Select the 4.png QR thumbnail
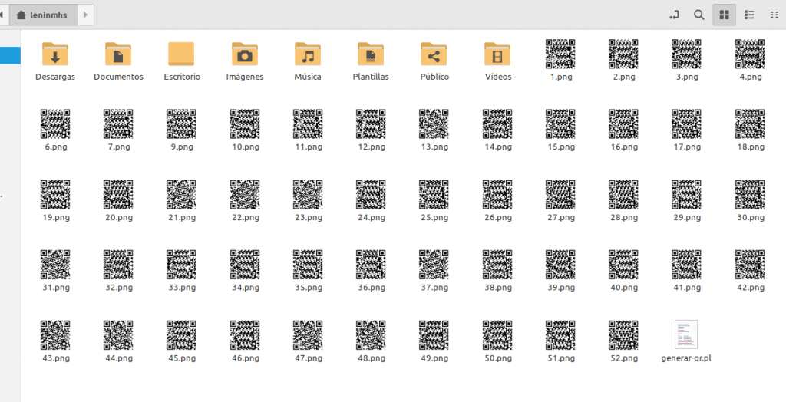Viewport: 786px width, 402px height. tap(750, 54)
